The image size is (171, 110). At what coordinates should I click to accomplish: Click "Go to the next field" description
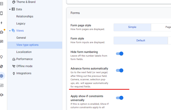pos(89,79)
